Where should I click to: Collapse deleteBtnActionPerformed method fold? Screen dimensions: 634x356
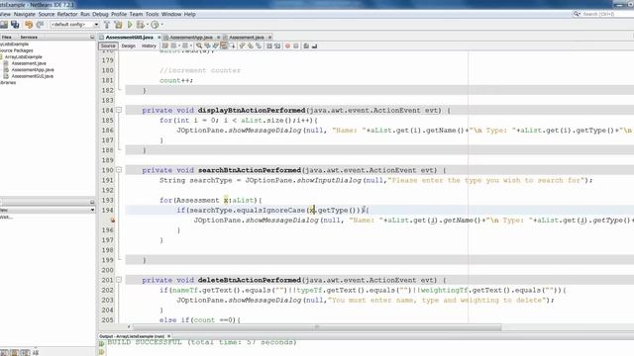tap(119, 279)
